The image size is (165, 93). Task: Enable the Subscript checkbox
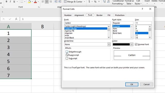[67, 58]
